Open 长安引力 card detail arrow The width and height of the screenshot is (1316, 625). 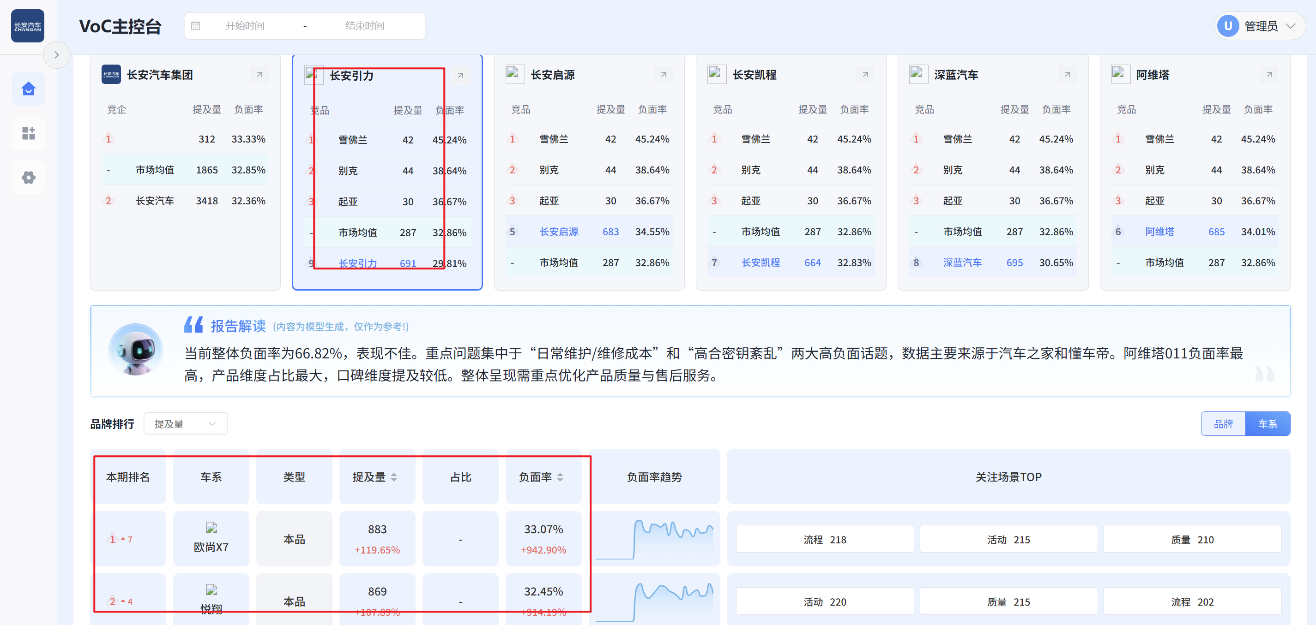[x=460, y=76]
